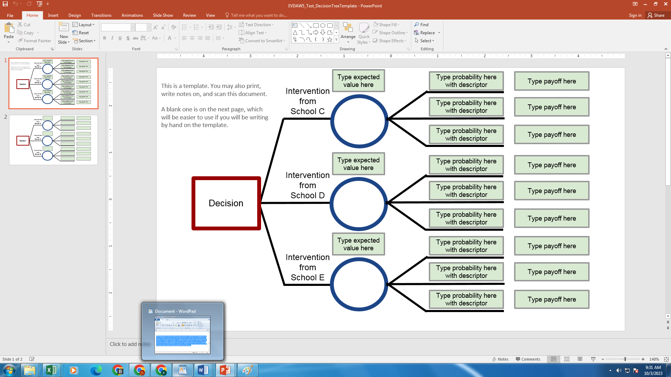Switch to Slide Sorter view icon

567,359
